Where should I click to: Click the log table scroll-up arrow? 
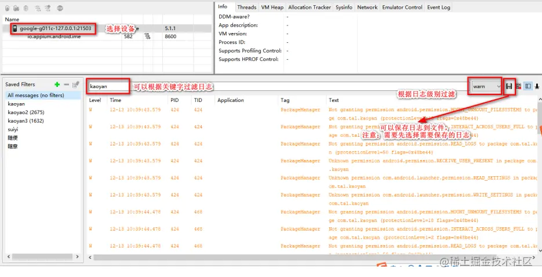click(x=540, y=100)
